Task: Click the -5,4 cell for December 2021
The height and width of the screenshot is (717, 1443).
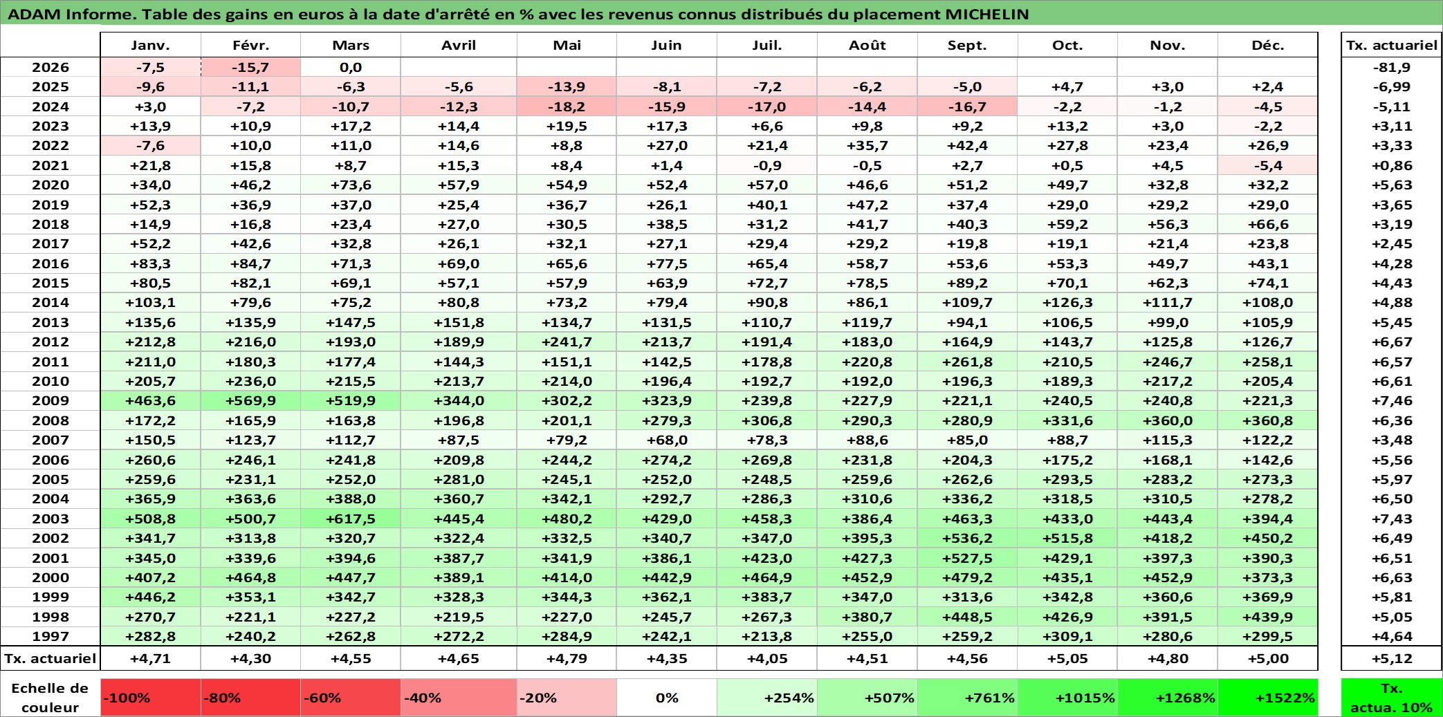Action: click(1268, 165)
